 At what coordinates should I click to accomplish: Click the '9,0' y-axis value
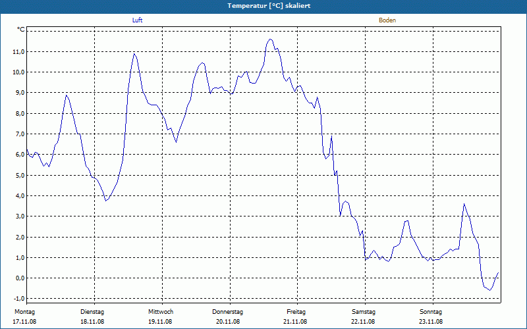pyautogui.click(x=20, y=93)
